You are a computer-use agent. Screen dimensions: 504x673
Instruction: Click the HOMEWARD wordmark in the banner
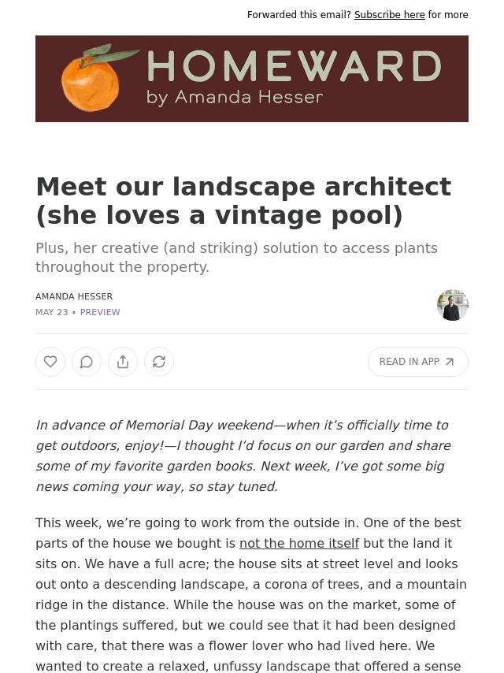(295, 66)
